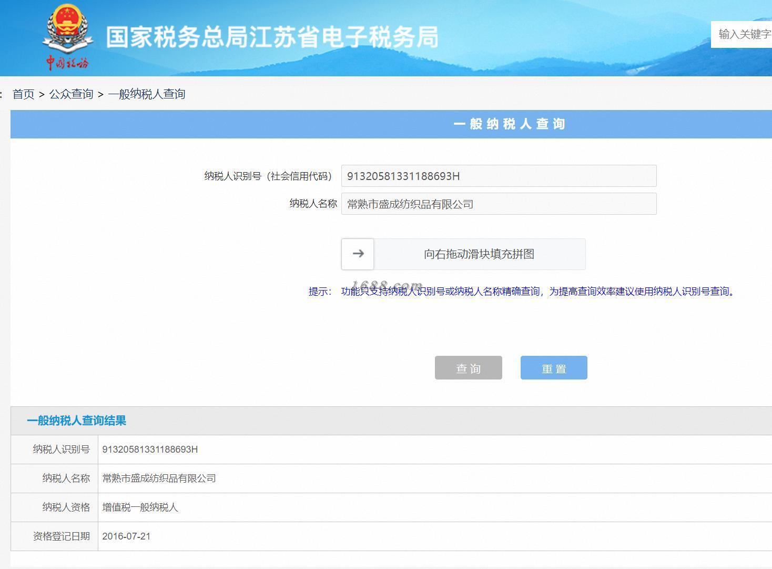Click the slider track text 向右拖动滑块填充拼图
The image size is (772, 569).
[x=479, y=254]
